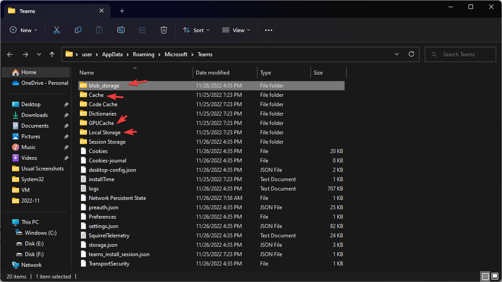Sort by Type column header

pos(284,73)
